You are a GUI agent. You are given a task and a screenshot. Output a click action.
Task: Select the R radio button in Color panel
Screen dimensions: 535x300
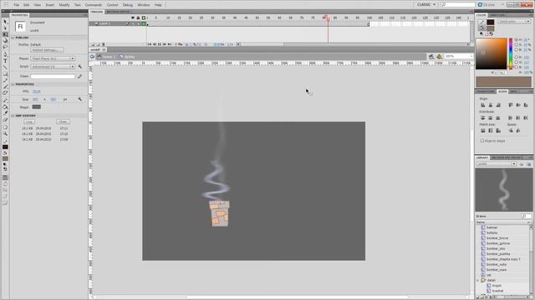pos(517,57)
